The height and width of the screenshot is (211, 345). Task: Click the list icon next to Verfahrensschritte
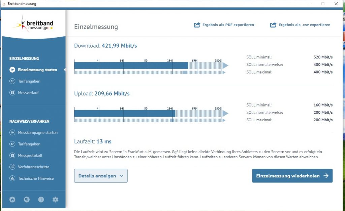12,167
